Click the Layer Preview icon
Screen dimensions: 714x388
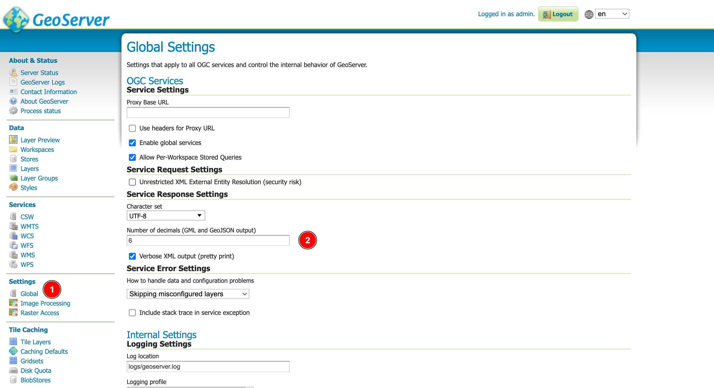pos(13,140)
